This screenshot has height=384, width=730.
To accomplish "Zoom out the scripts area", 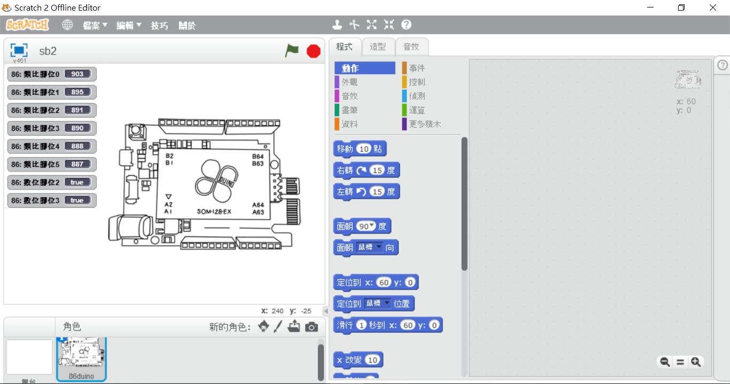I will 665,362.
